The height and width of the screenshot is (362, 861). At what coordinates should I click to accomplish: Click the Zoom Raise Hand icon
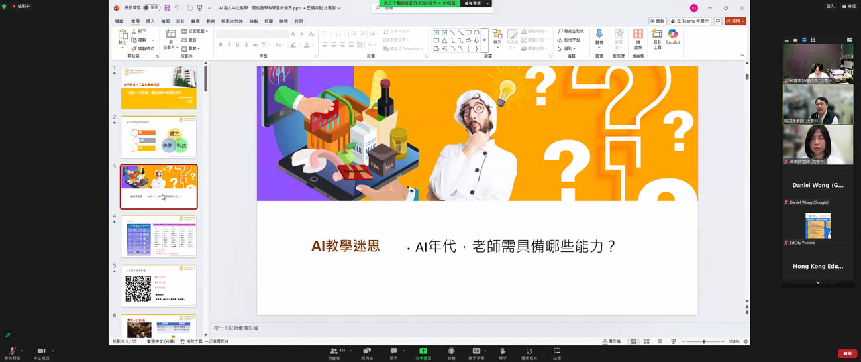click(503, 353)
